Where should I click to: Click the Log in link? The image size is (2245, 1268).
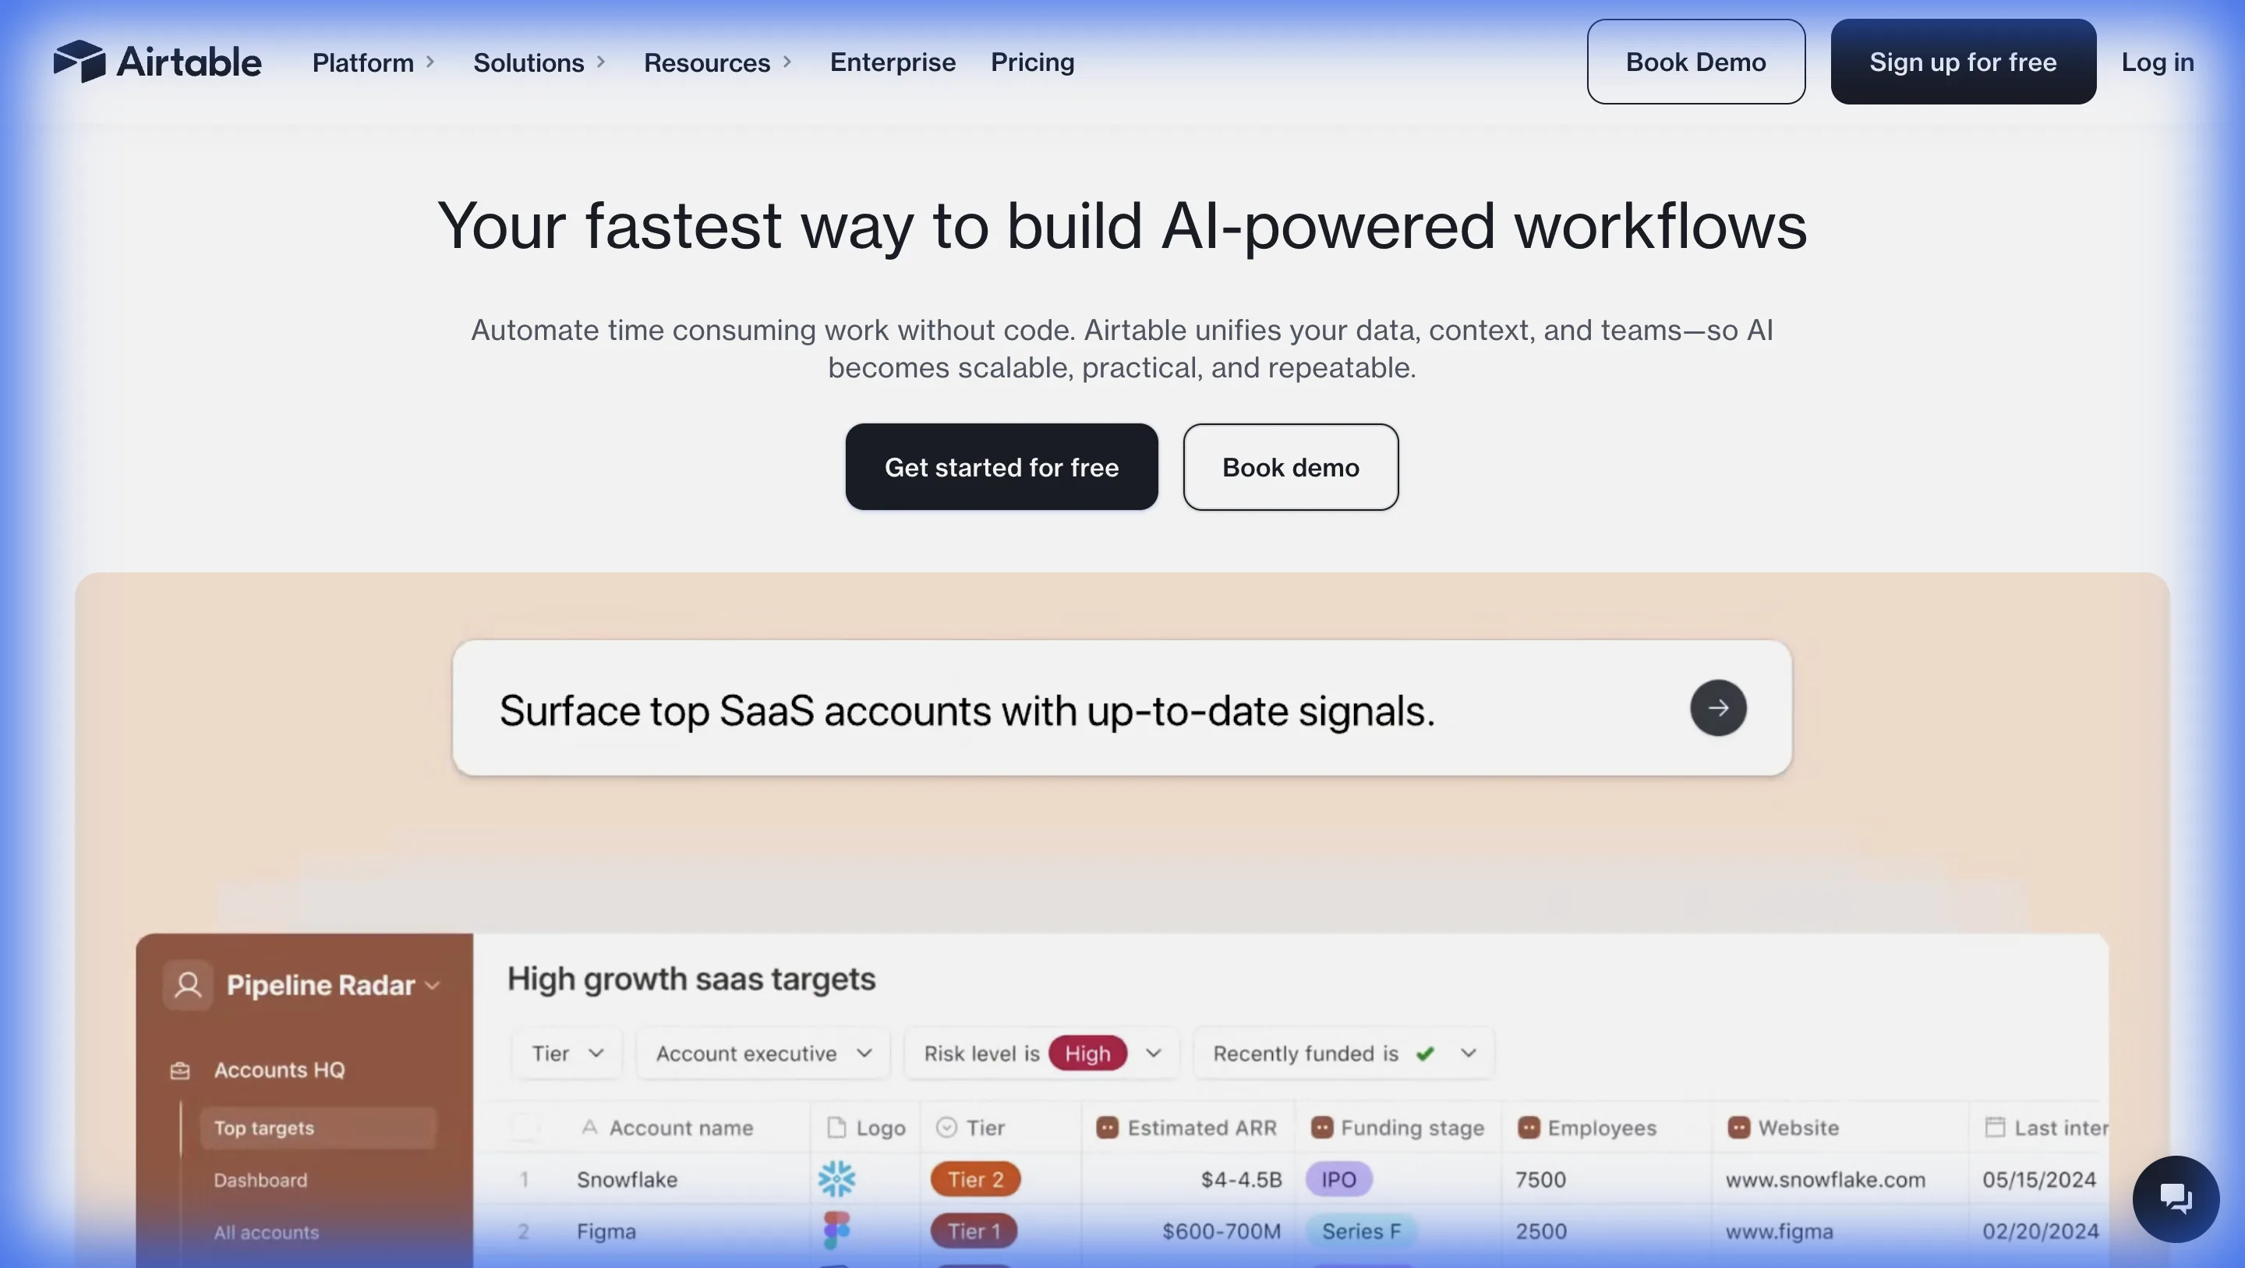tap(2157, 62)
